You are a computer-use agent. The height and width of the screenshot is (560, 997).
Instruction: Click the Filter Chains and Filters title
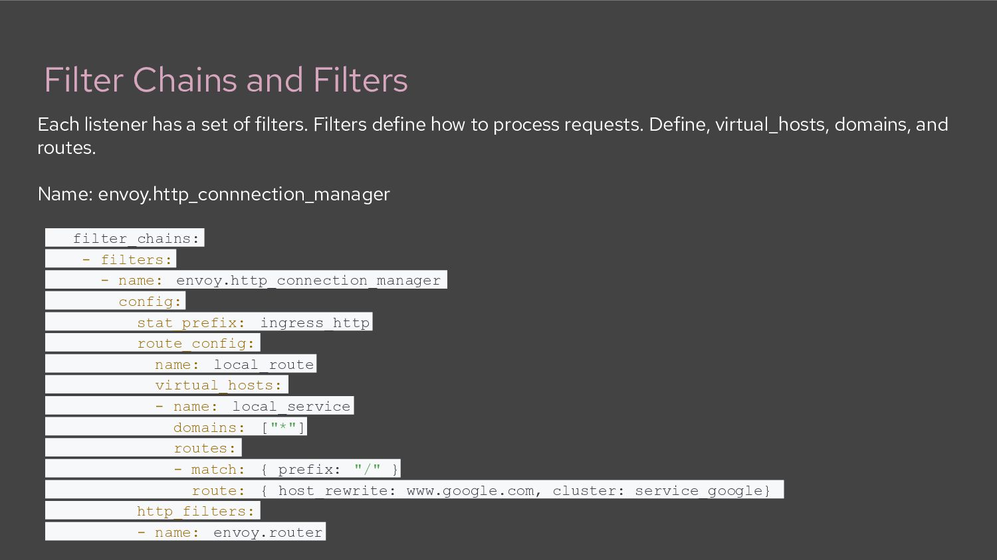[226, 80]
